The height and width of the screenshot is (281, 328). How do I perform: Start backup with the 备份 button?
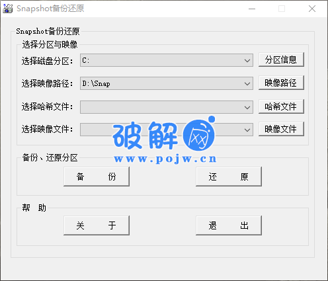[97, 177]
